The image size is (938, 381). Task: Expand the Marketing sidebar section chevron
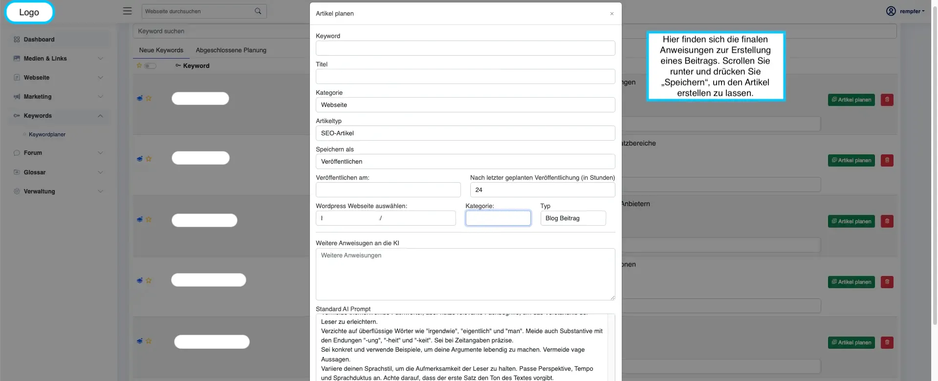pos(100,97)
